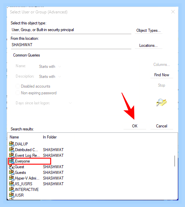Click the Stop button
185x207 pixels.
pyautogui.click(x=162, y=85)
